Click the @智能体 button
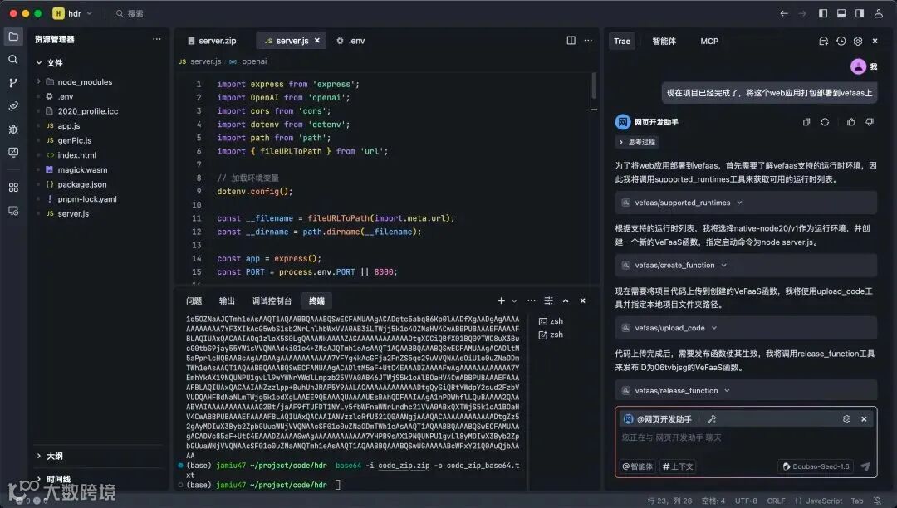The width and height of the screenshot is (897, 508). 638,466
